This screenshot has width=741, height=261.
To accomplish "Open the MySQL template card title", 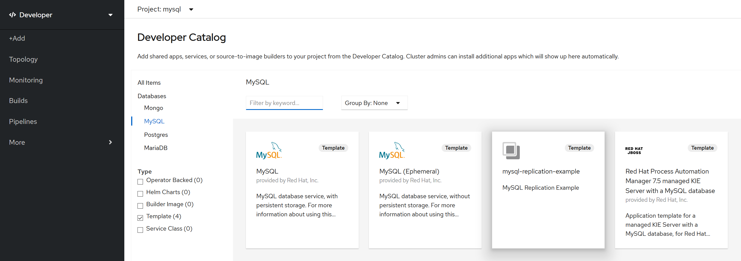I will point(267,171).
